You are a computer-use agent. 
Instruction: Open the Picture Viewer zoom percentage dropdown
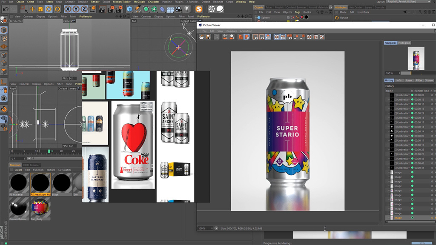tap(205, 228)
